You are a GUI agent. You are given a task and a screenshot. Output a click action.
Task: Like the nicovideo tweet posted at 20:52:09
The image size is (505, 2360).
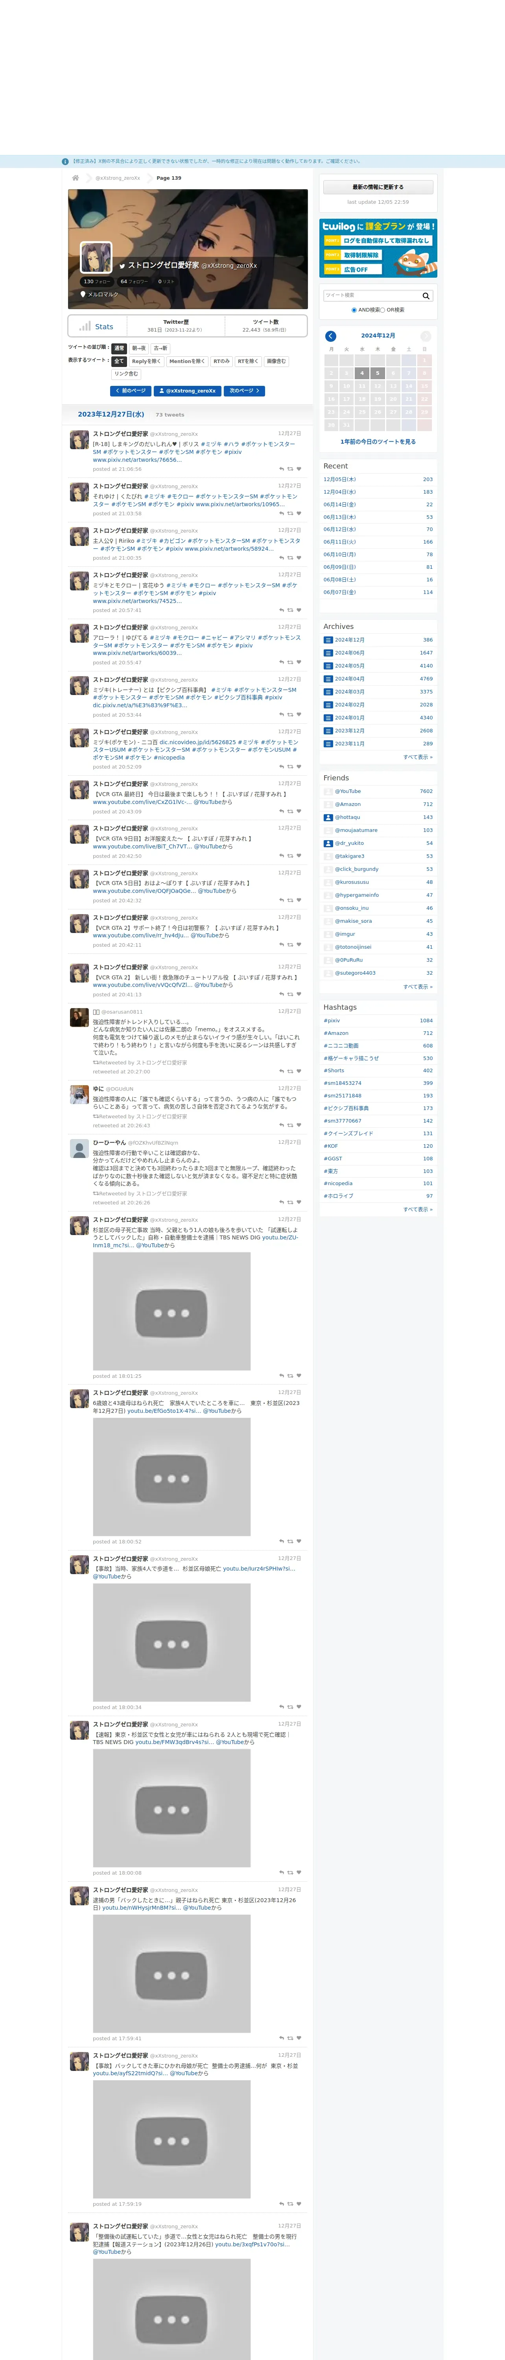pyautogui.click(x=299, y=767)
